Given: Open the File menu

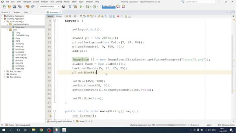Looking at the screenshot, I should (x=7, y=1).
